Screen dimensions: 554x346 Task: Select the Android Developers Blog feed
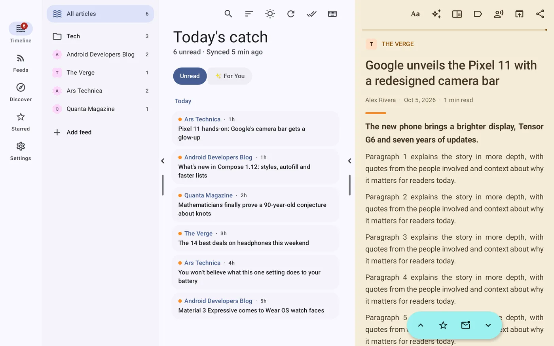tap(101, 54)
